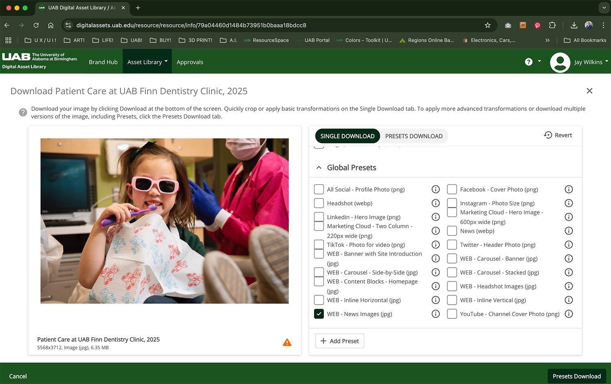This screenshot has height=384, width=611.
Task: Check Instagram - Photo Size (png) box
Action: pos(452,203)
